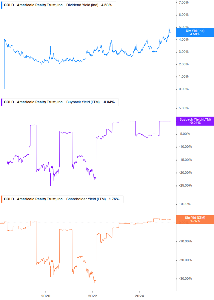Click the -10.00% axis label in the buyback chart

[x=185, y=147]
